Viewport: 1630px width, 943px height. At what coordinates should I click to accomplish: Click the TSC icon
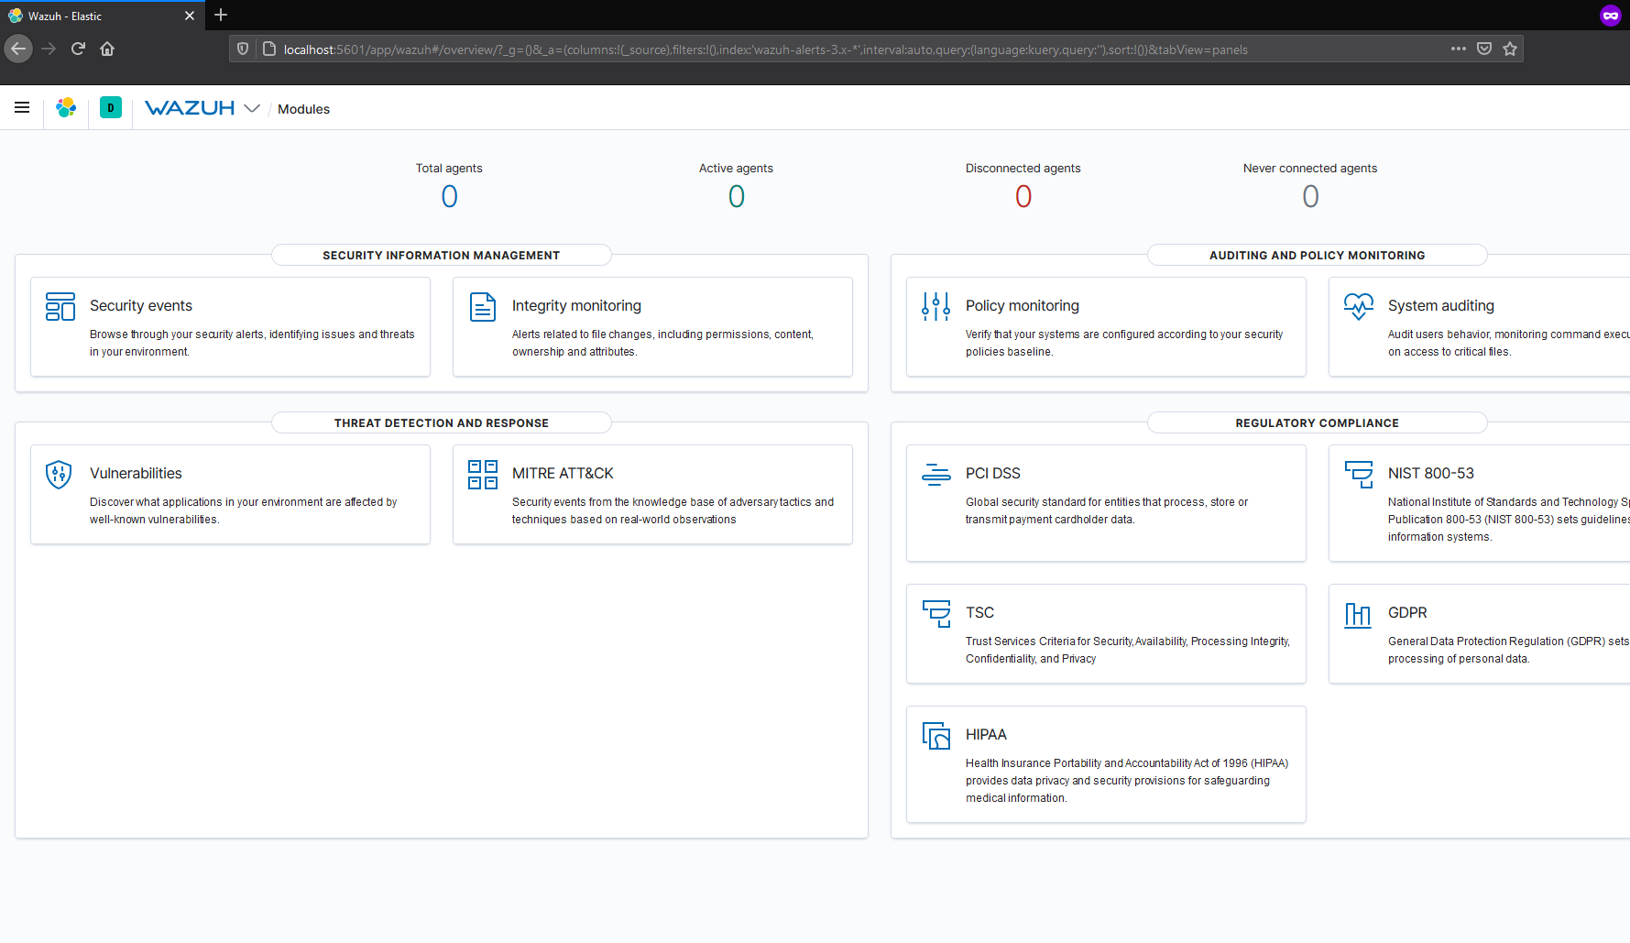point(936,614)
